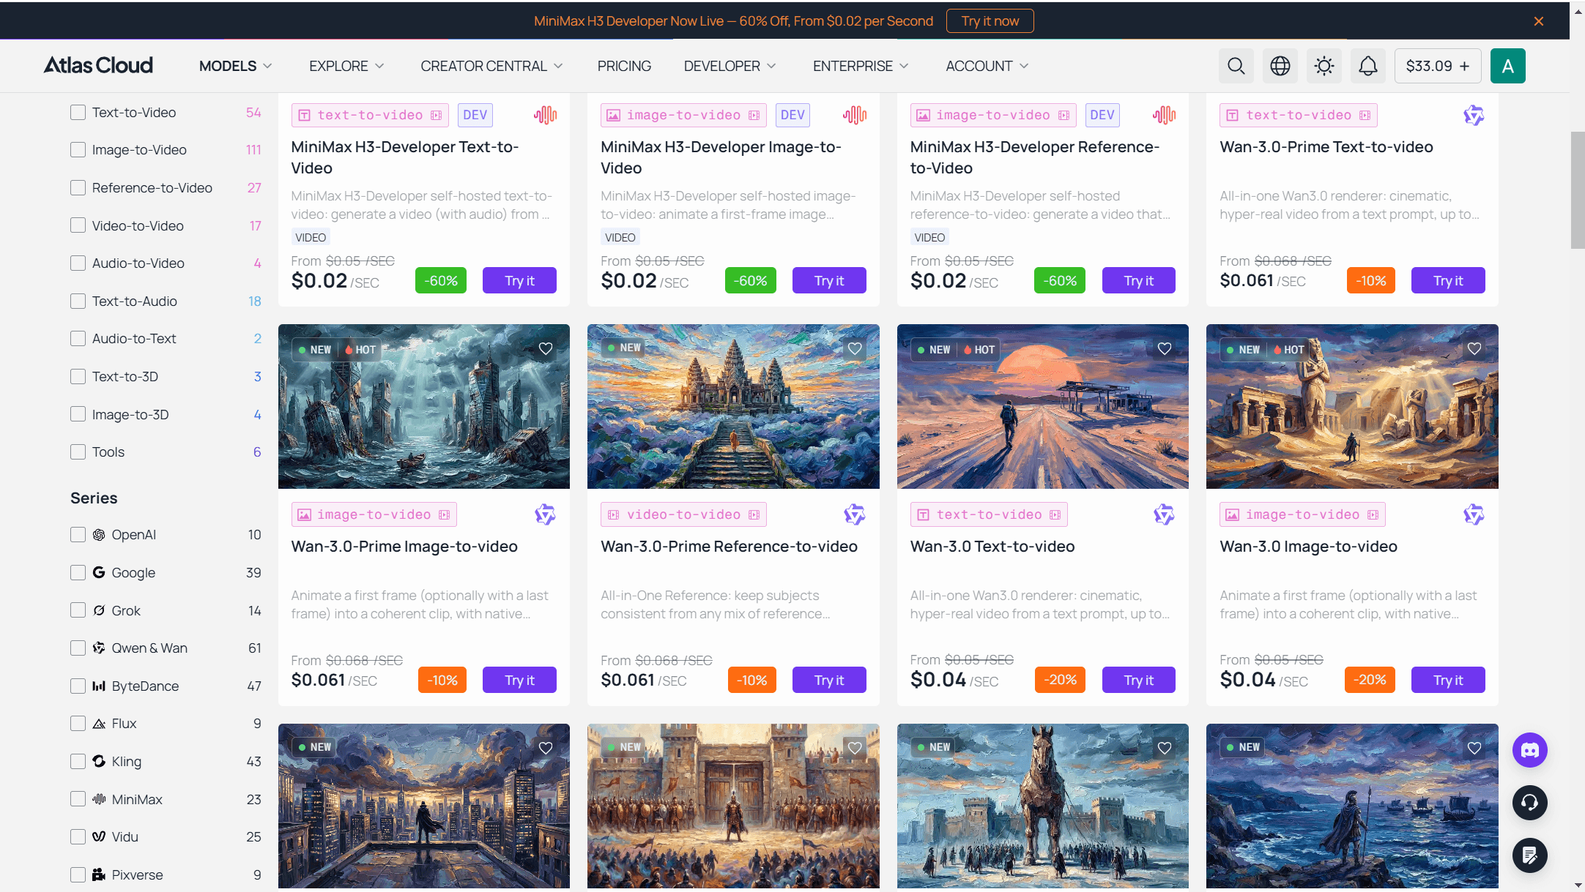Viewport: 1585px width, 892px height.
Task: Open the search icon in header
Action: 1236,66
